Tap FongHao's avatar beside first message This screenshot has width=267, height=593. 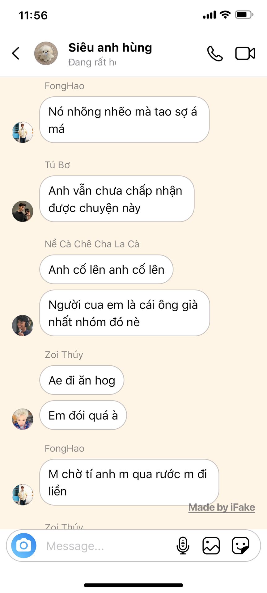23,132
